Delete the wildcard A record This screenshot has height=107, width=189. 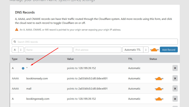[x=175, y=68]
